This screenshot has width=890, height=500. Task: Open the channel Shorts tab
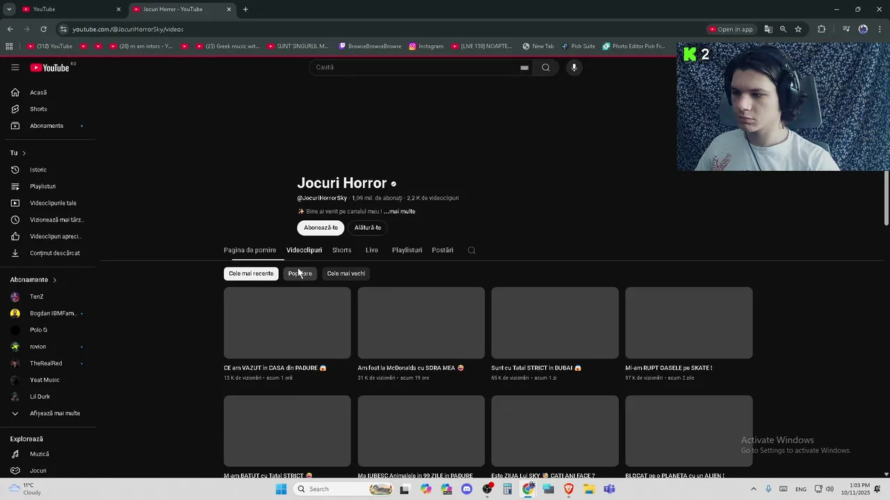click(x=341, y=250)
